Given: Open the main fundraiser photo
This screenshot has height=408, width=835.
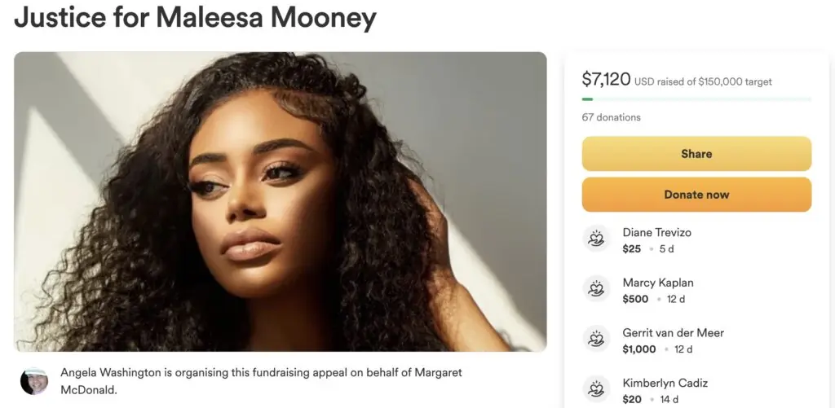Looking at the screenshot, I should (x=280, y=201).
